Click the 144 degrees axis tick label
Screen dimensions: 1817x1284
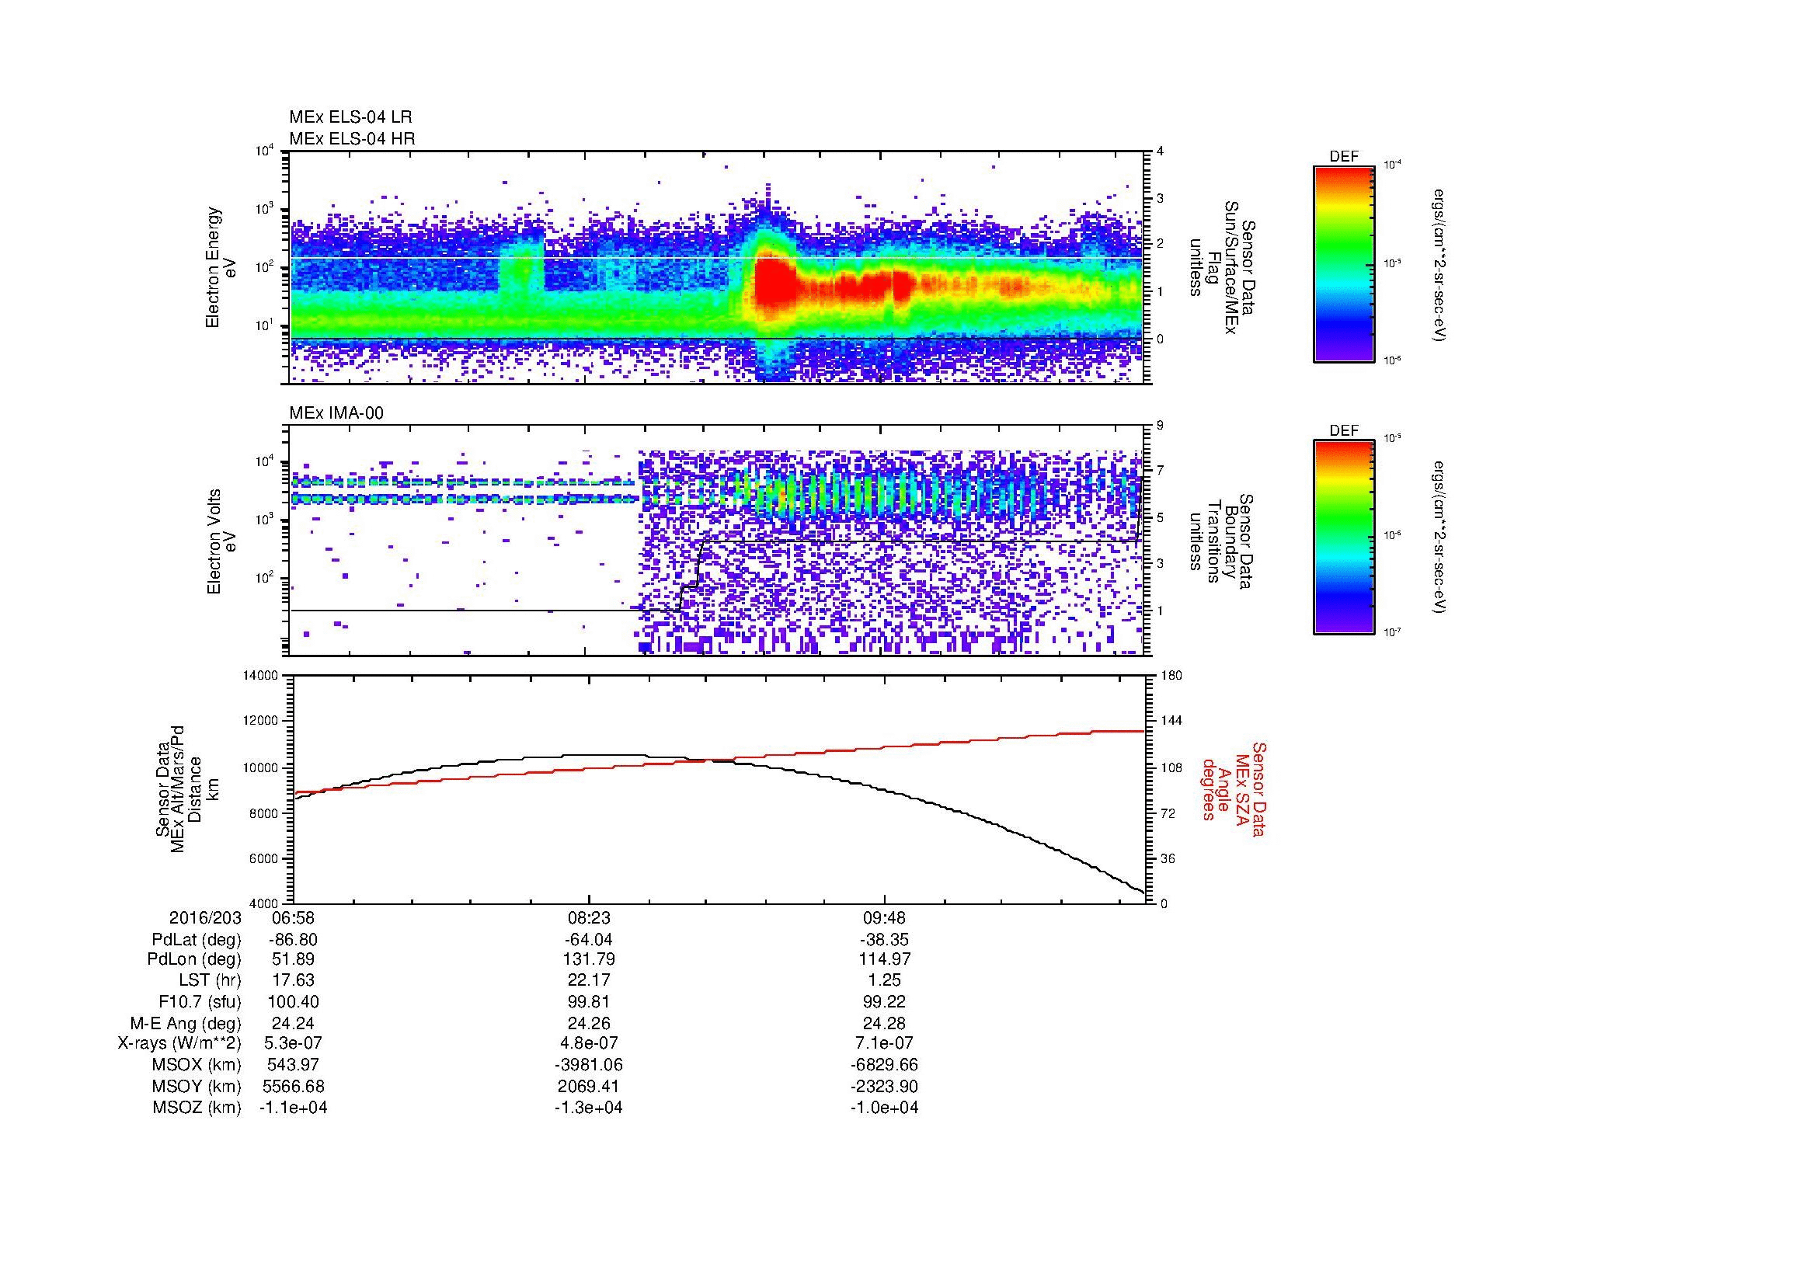1171,722
